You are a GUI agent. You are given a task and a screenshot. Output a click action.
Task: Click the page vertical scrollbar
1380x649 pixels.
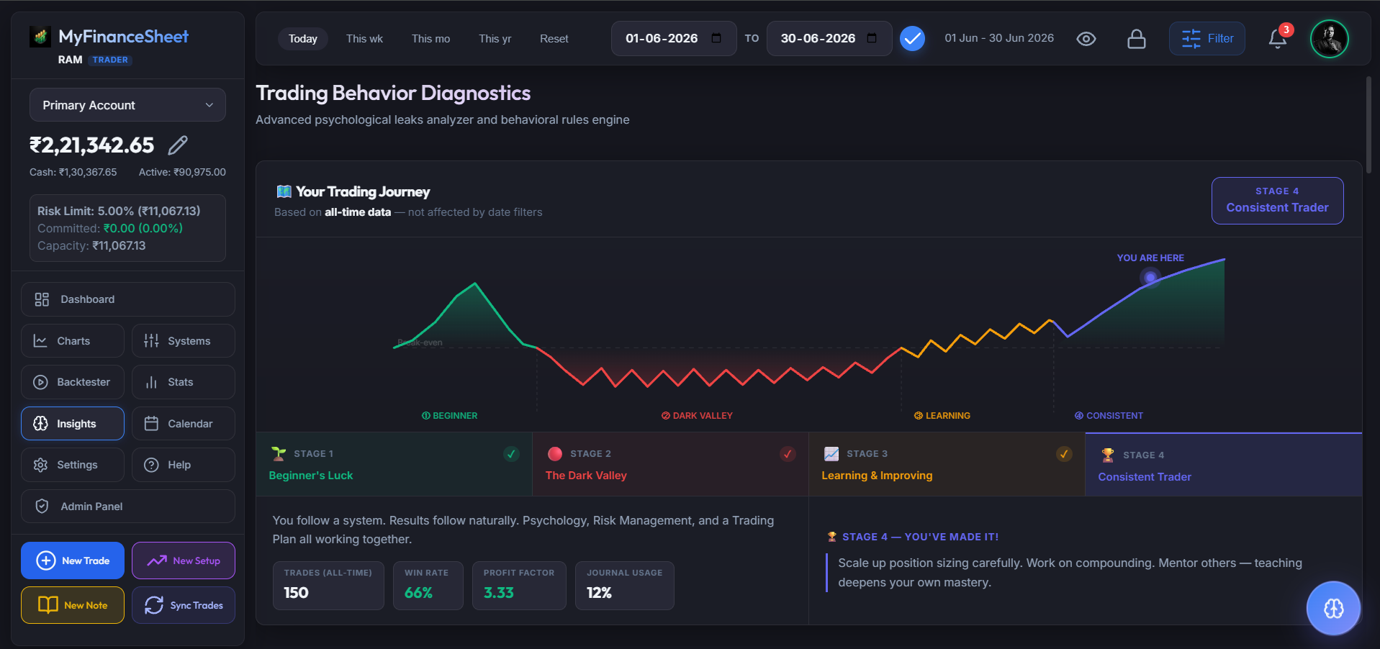pos(1368,125)
